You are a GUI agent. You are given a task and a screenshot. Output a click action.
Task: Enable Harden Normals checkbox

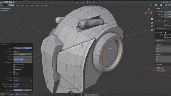[x=14, y=65]
